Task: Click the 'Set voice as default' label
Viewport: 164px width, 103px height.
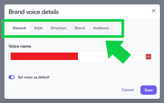Action: tap(34, 77)
